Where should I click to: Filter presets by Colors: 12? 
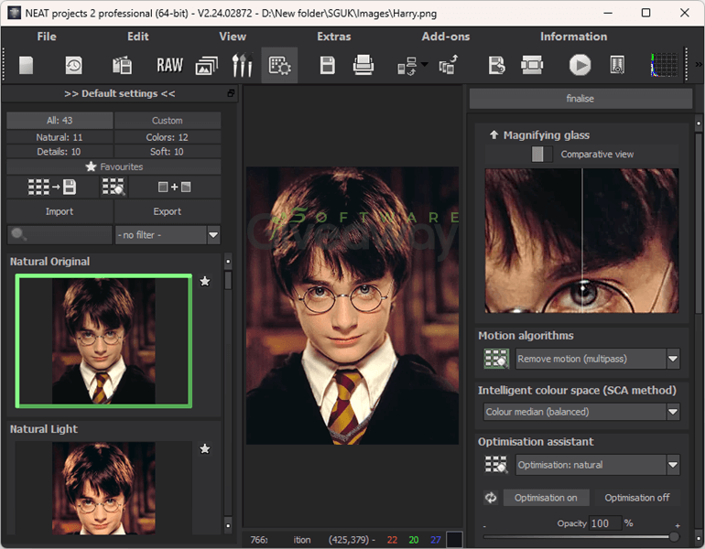point(168,137)
